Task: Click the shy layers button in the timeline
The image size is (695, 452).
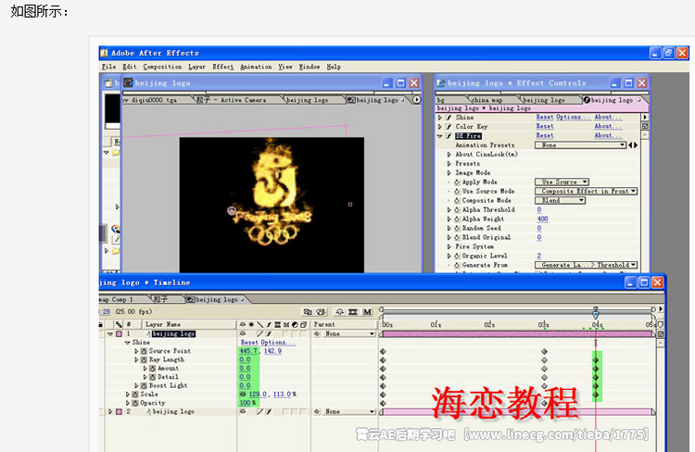Action: click(339, 312)
